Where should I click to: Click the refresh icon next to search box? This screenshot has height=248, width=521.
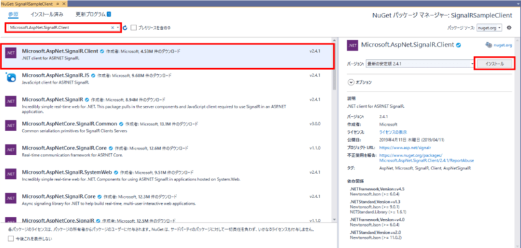pyautogui.click(x=125, y=28)
